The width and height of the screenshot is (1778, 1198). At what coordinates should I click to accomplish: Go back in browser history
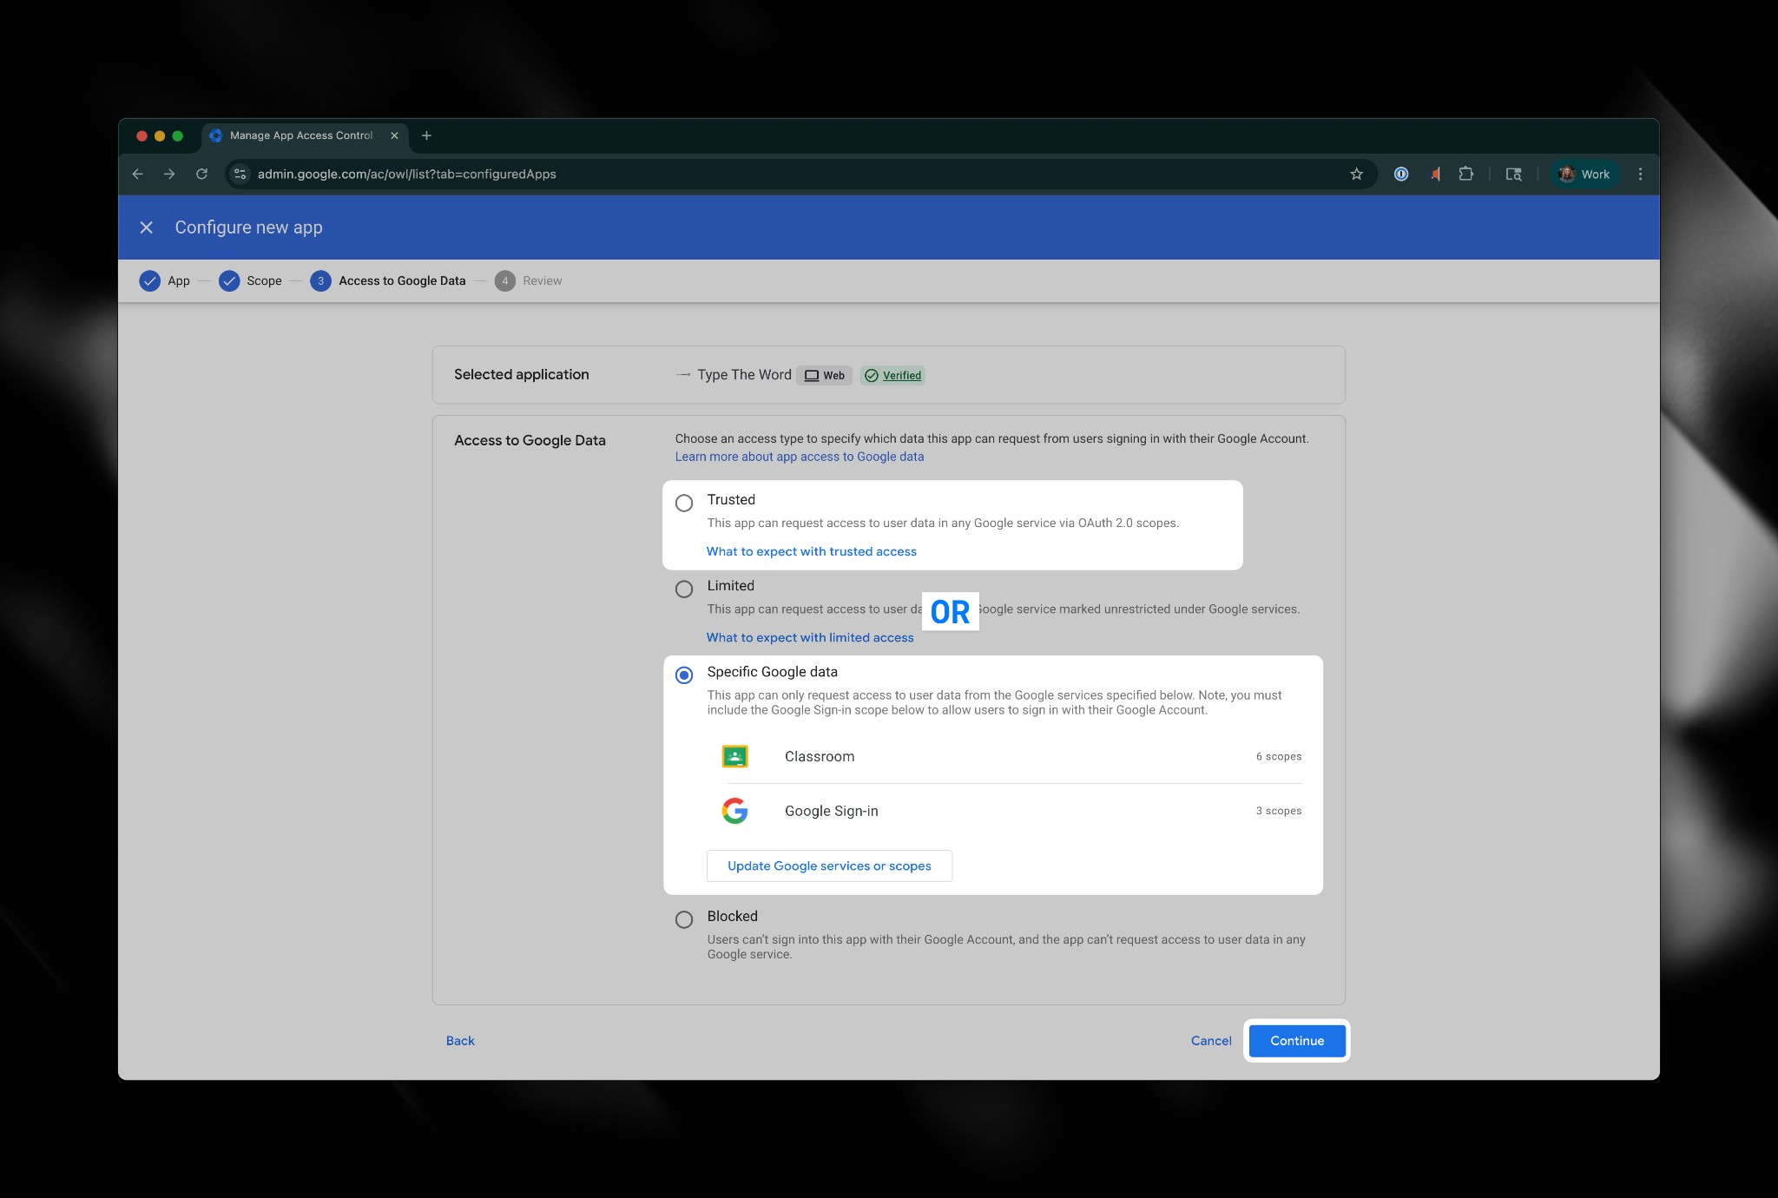pyautogui.click(x=138, y=174)
